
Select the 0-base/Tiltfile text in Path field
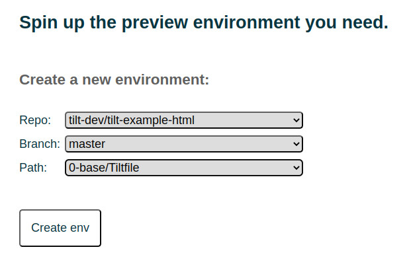104,168
